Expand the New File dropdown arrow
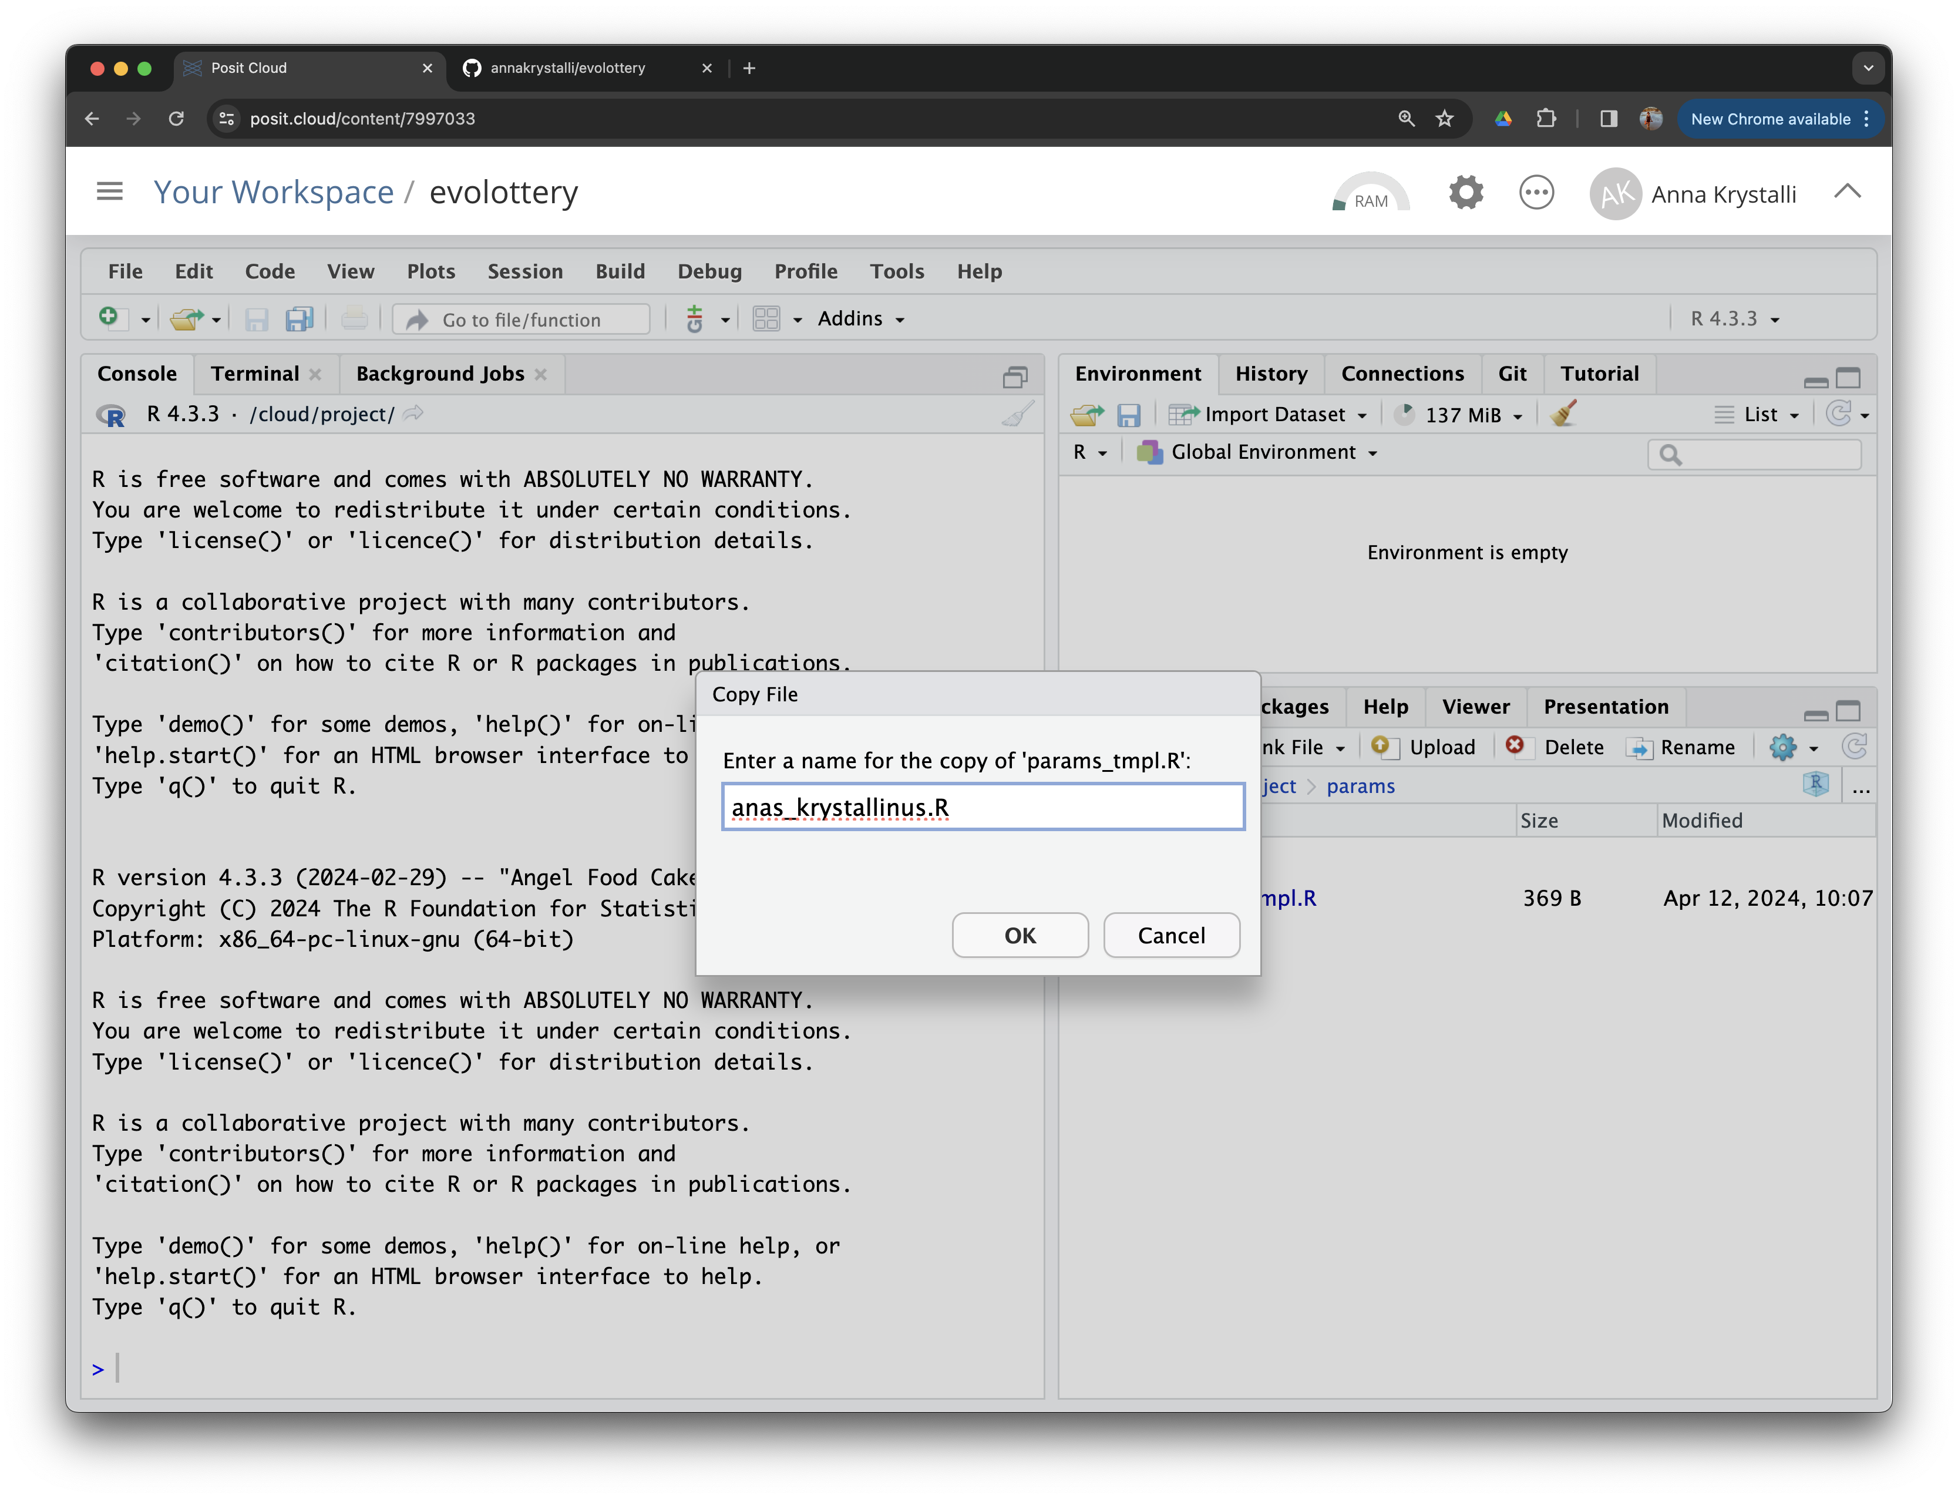Image resolution: width=1958 pixels, height=1499 pixels. point(146,320)
